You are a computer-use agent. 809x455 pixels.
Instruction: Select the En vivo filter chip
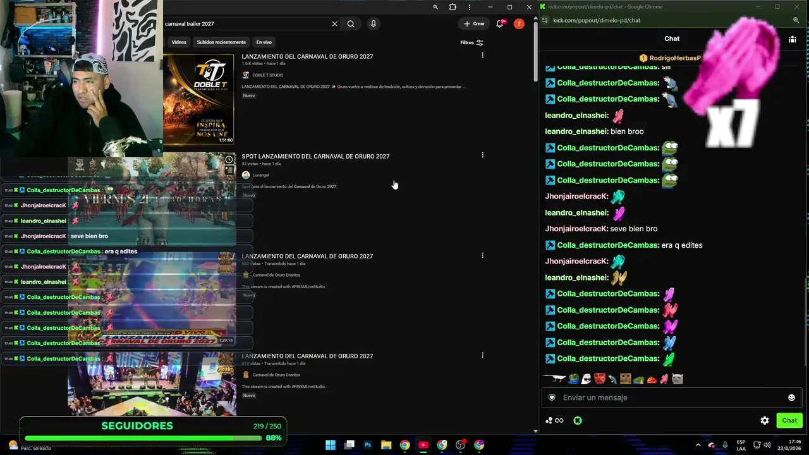click(264, 42)
